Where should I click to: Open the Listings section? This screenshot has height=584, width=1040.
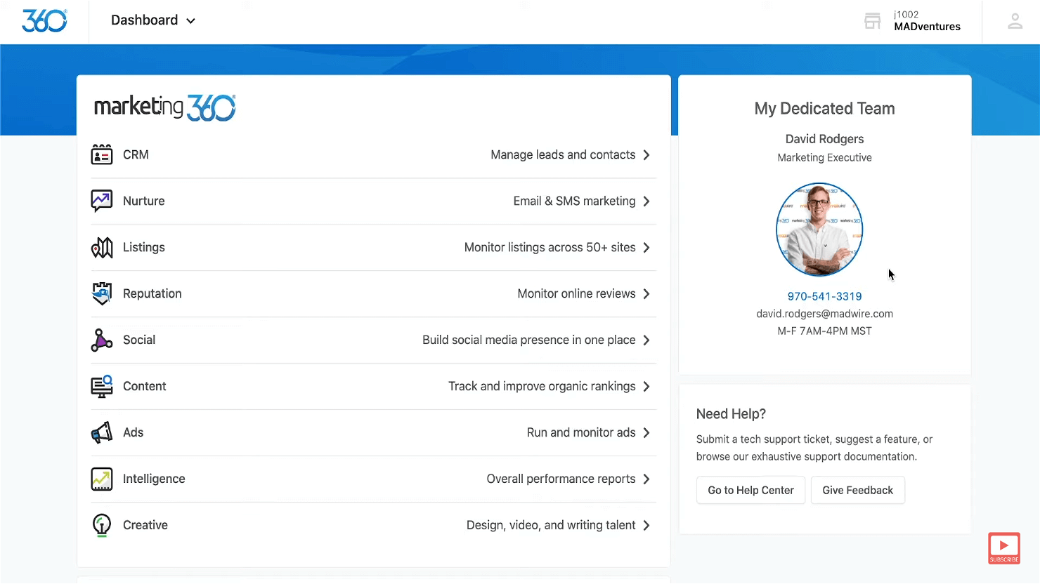144,247
